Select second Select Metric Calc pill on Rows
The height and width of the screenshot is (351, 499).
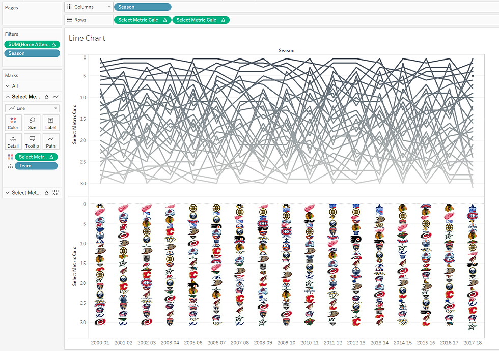(x=201, y=20)
